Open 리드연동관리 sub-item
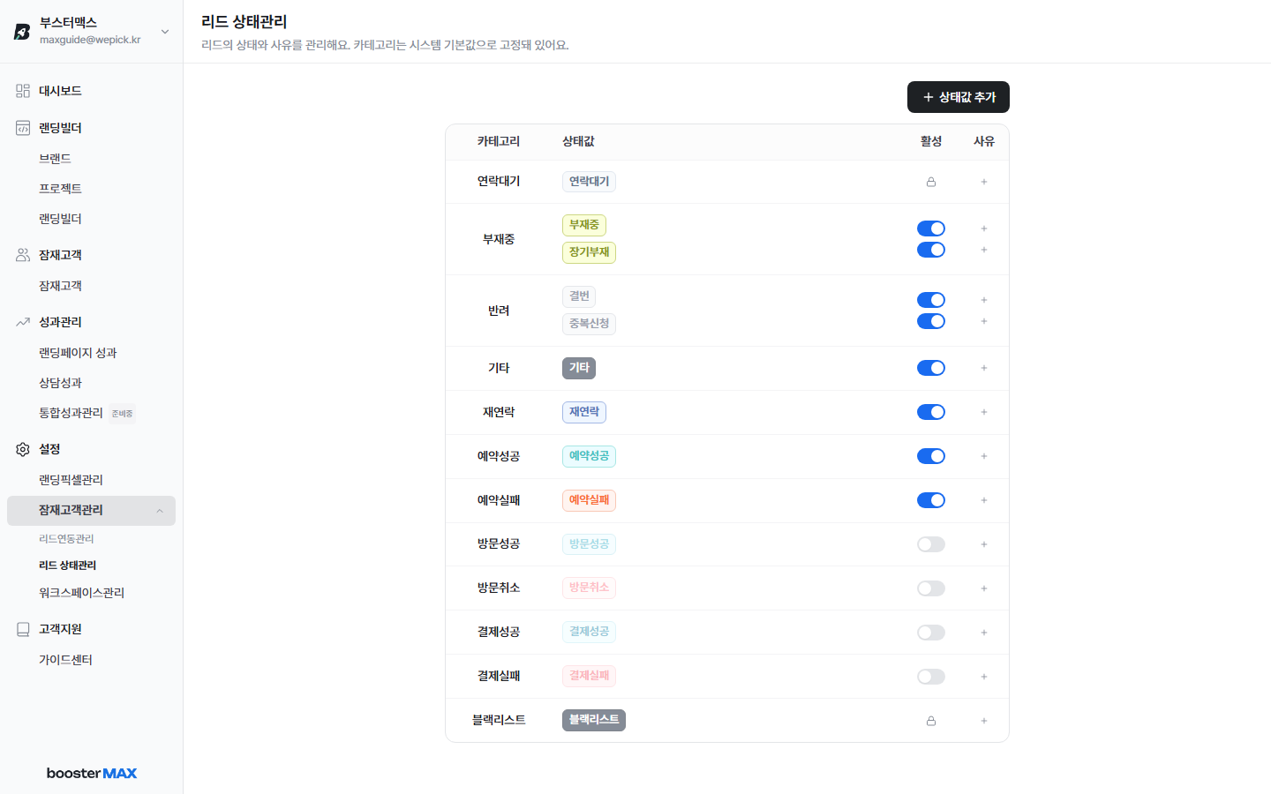Screen dimensions: 1271x794 pos(66,539)
